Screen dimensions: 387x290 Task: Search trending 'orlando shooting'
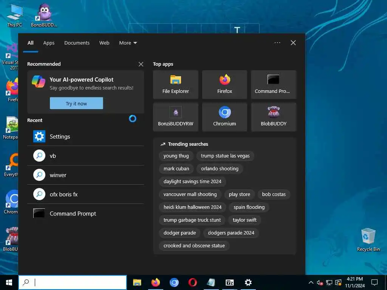pyautogui.click(x=220, y=169)
